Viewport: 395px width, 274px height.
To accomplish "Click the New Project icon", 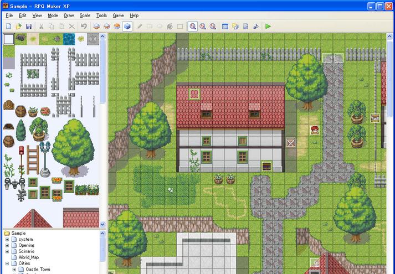I will (8, 26).
